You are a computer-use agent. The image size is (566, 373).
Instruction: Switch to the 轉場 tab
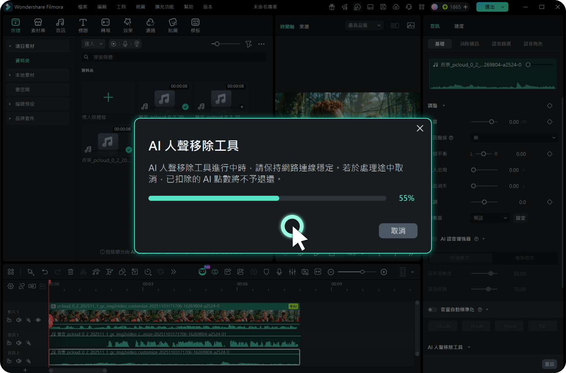(x=105, y=25)
